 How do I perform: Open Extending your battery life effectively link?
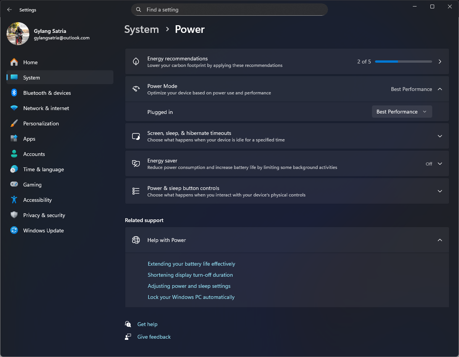pos(191,264)
